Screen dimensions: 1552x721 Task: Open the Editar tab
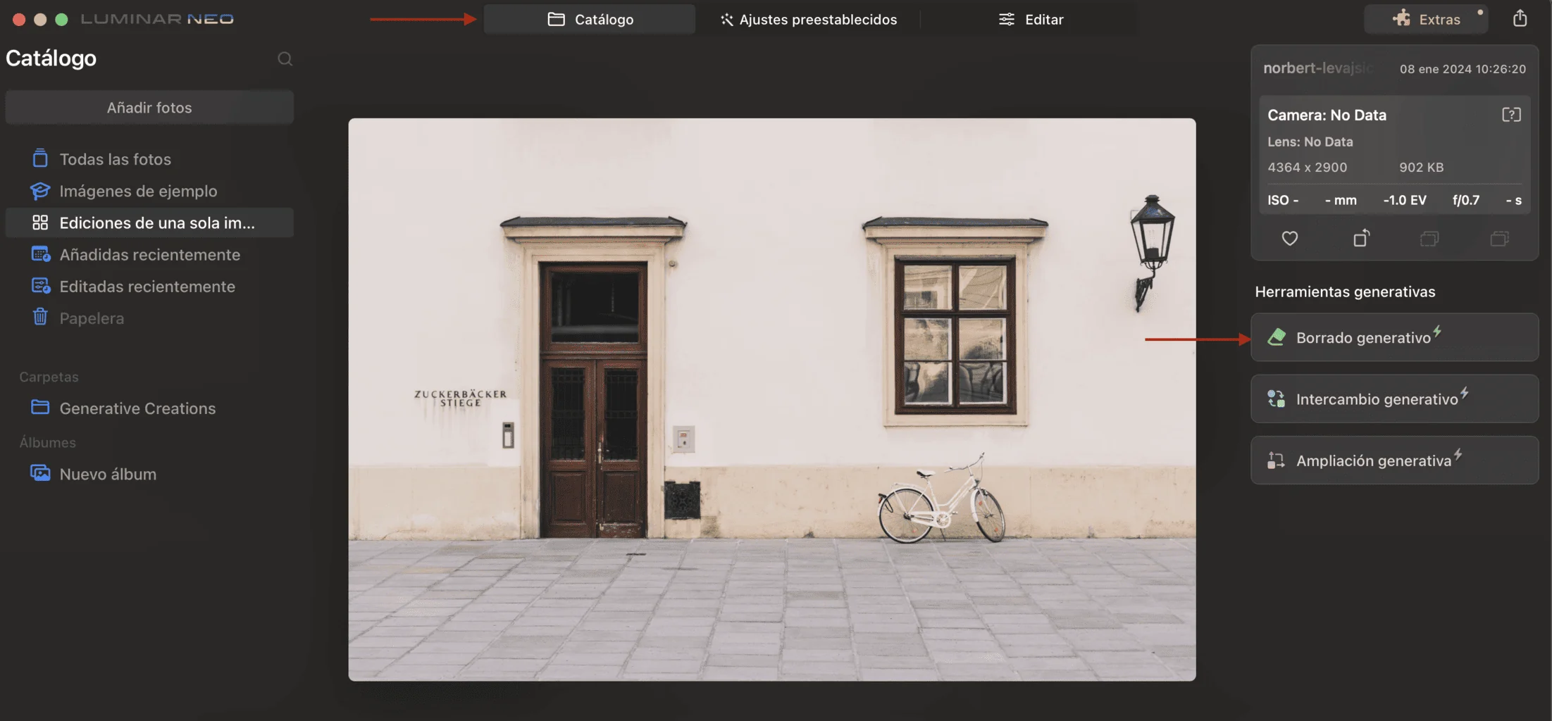click(x=1030, y=19)
